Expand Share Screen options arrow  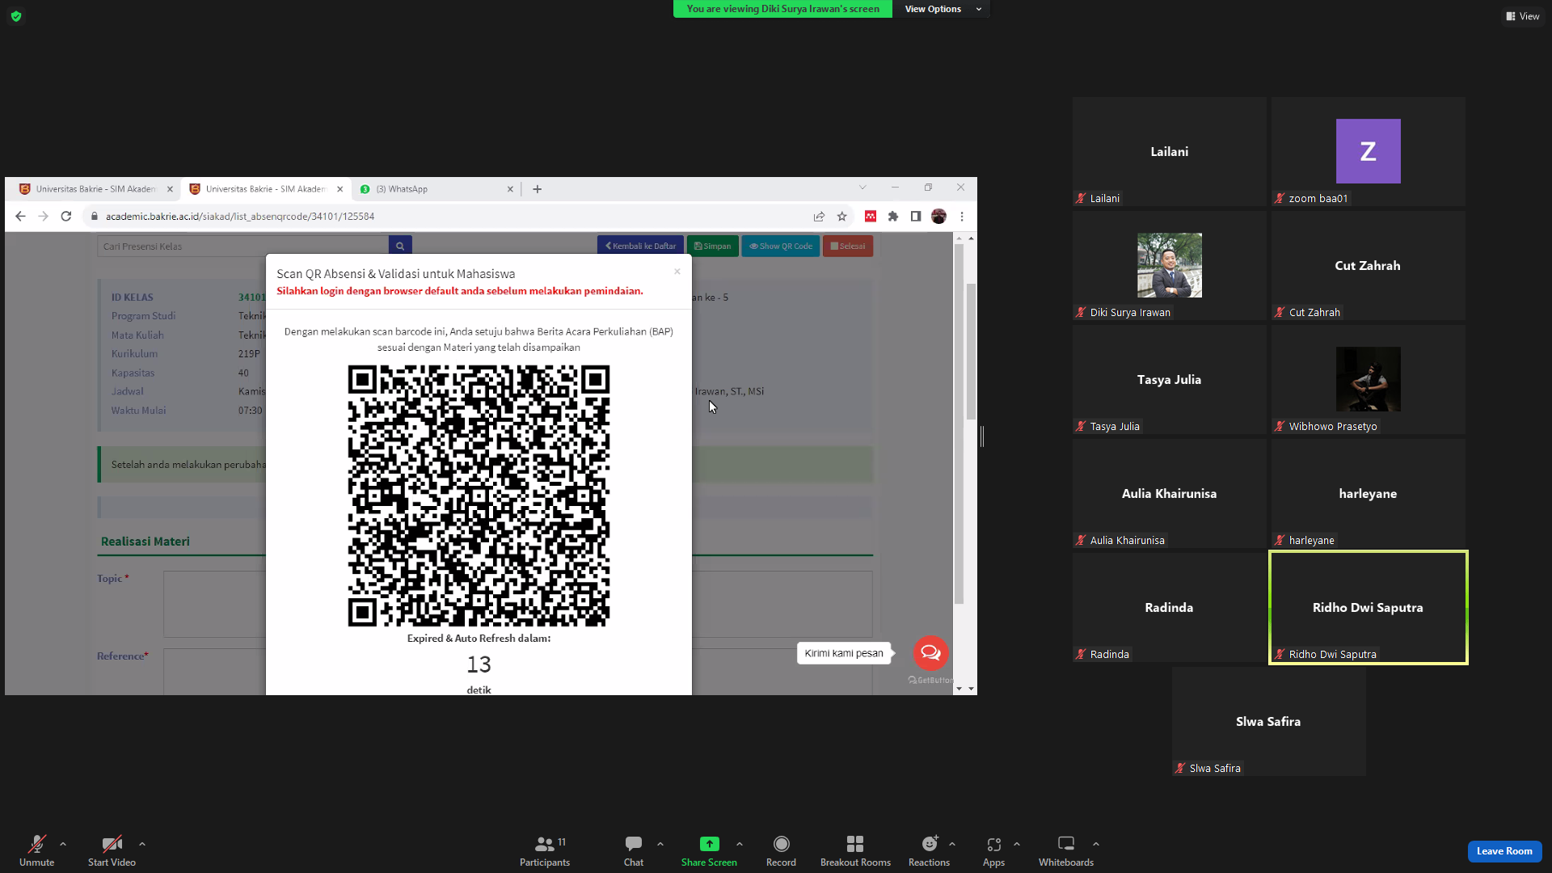click(740, 844)
